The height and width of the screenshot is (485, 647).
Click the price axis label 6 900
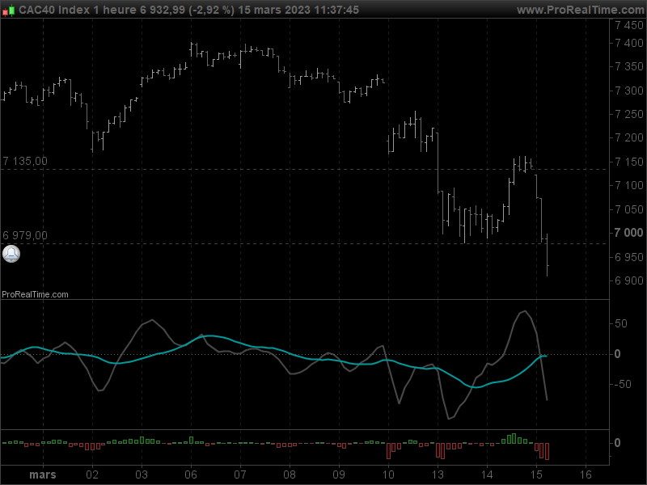point(629,280)
